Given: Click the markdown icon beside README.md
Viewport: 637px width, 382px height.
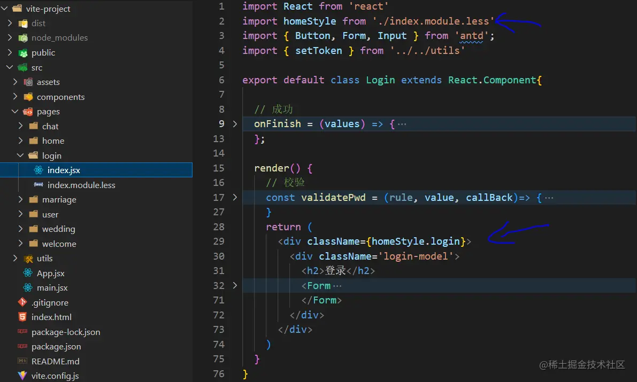Looking at the screenshot, I should tap(22, 361).
